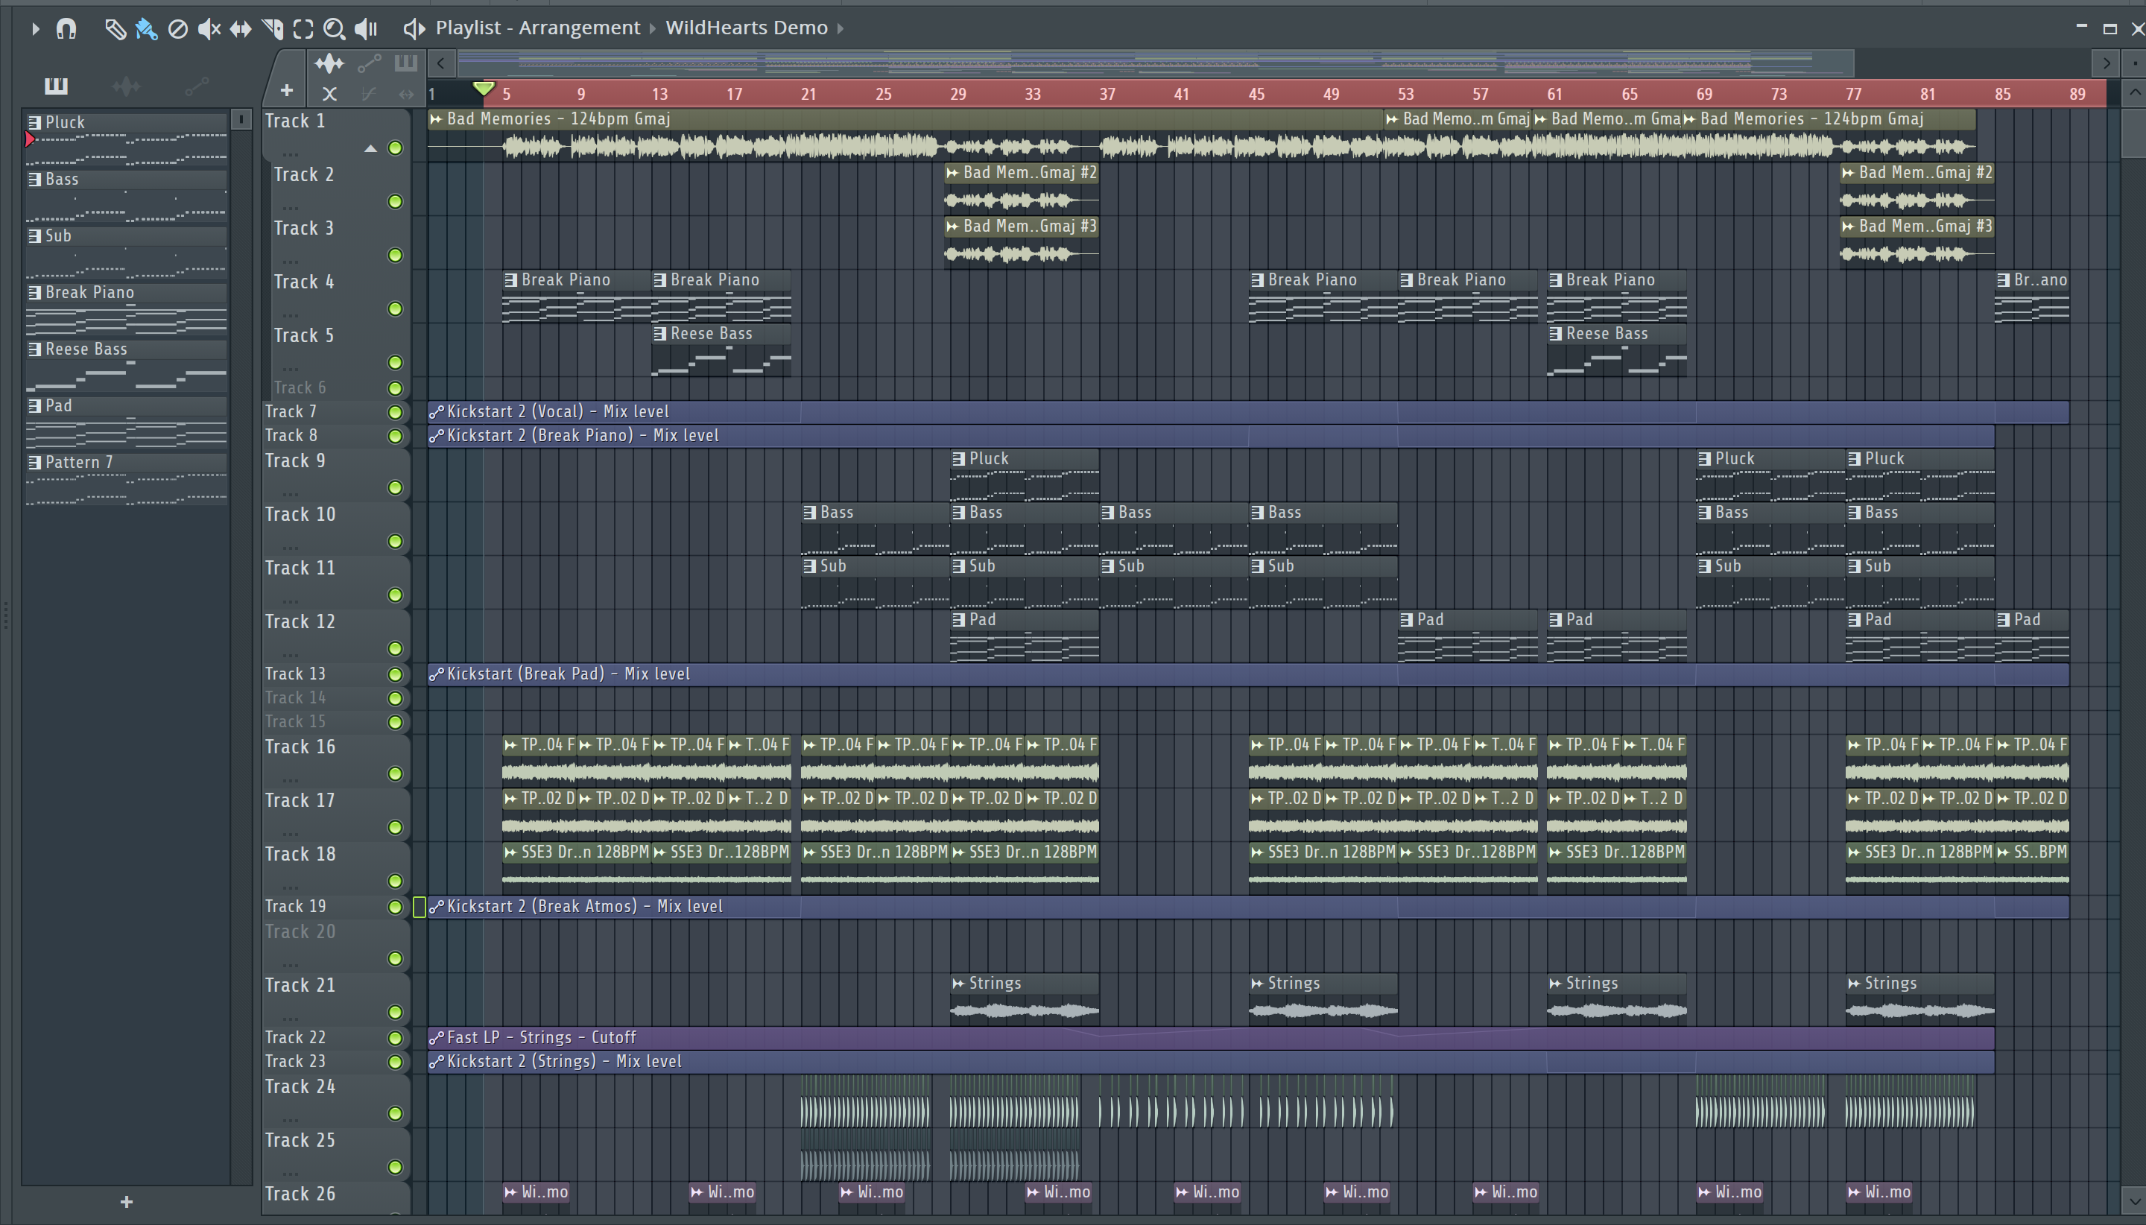Image resolution: width=2146 pixels, height=1225 pixels.
Task: Mute Track 13 with green LED
Action: tap(394, 675)
